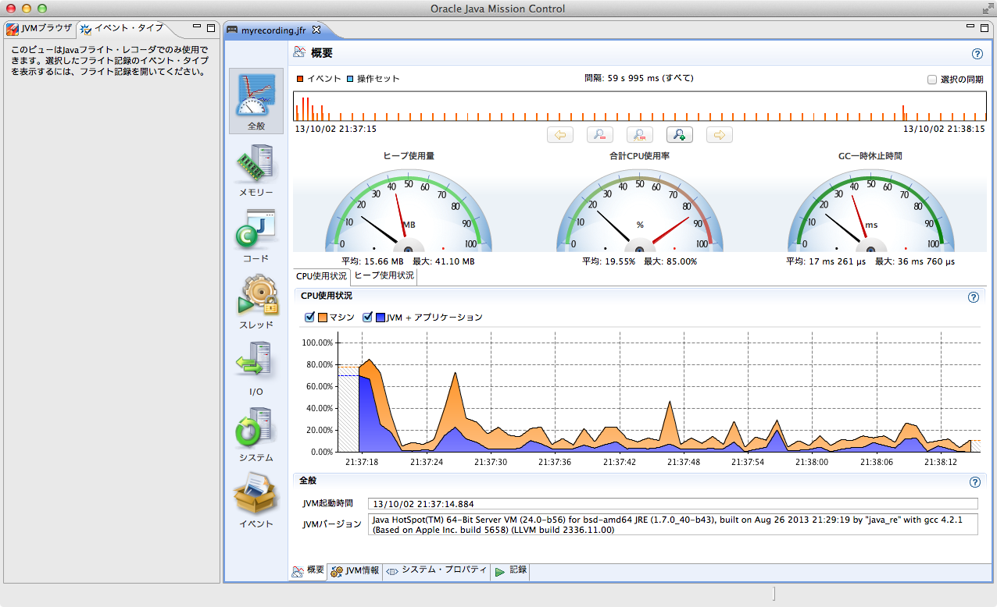Image resolution: width=997 pixels, height=607 pixels.
Task: Open the スレッド tab group
Action: pos(256,300)
